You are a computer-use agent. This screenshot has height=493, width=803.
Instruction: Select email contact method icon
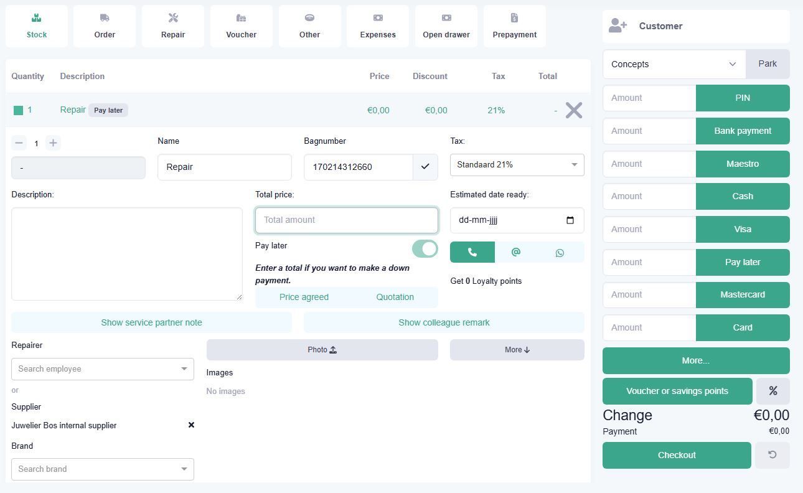(515, 252)
